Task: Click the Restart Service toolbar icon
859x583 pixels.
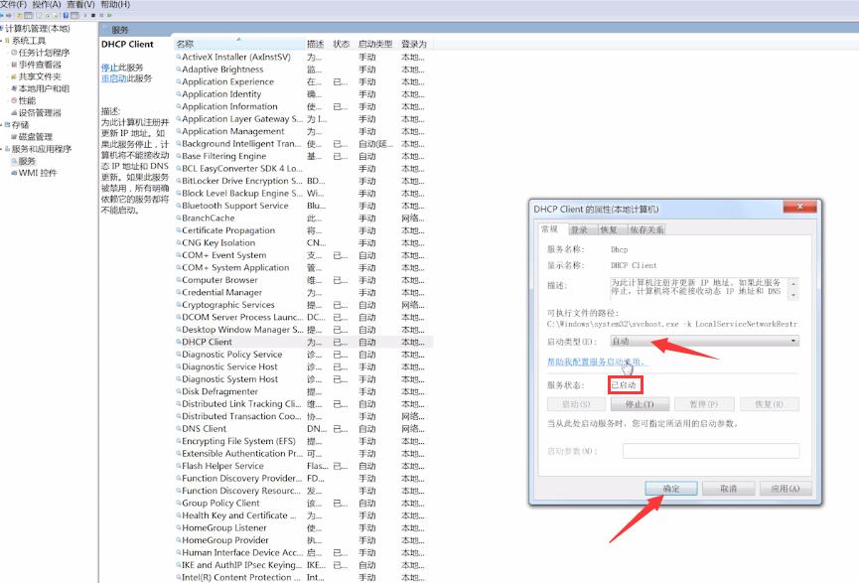Action: [109, 15]
